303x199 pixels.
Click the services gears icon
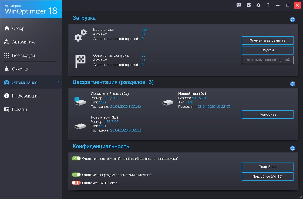[x=80, y=35]
